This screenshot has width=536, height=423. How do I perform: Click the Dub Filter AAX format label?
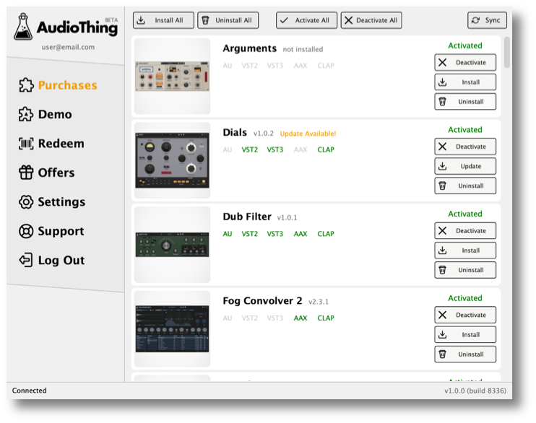301,234
